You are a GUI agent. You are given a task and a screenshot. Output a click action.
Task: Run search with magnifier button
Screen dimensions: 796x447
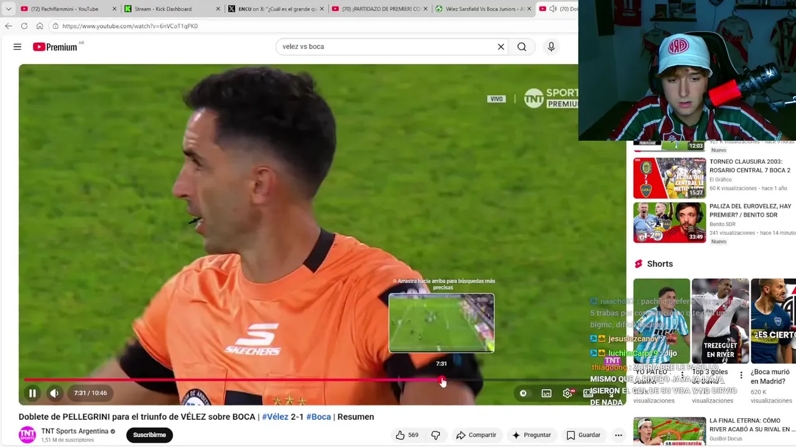click(522, 47)
